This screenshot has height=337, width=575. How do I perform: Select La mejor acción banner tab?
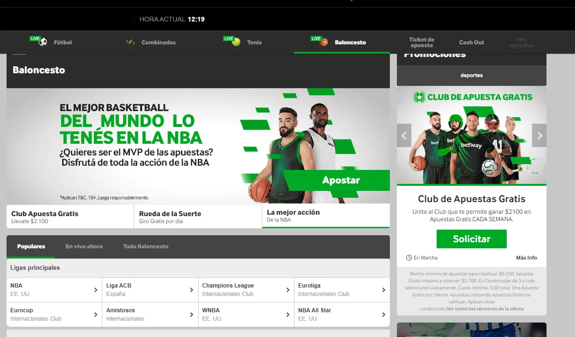pos(326,216)
